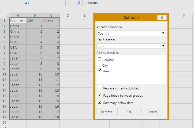Click the Remove button
Image resolution: width=194 pixels, height=128 pixels.
[107, 112]
